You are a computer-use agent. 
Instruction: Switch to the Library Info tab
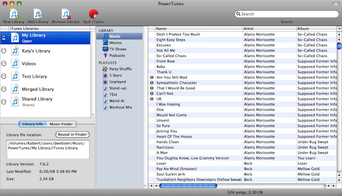pyautogui.click(x=32, y=124)
